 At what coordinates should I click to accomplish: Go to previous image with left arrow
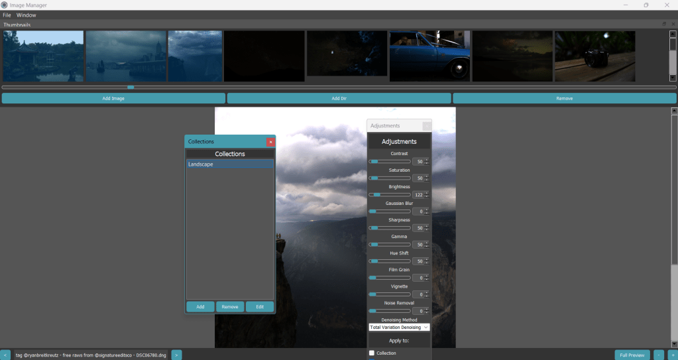pos(5,355)
